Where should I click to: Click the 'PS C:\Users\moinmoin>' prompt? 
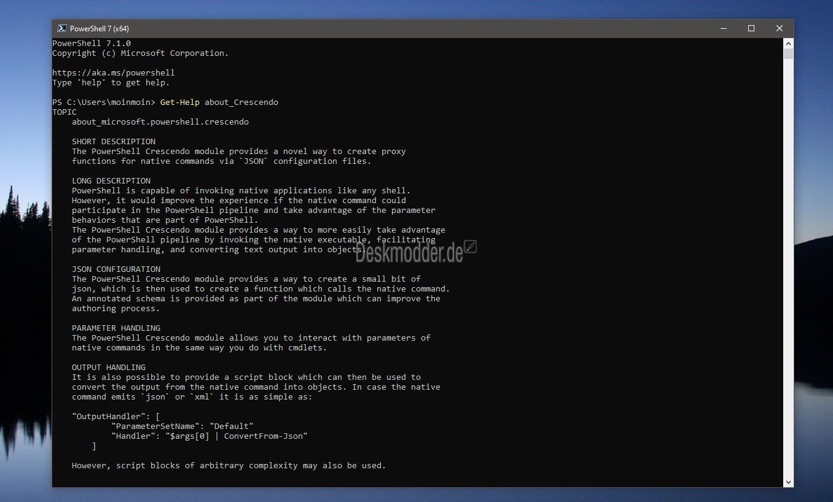pos(104,102)
